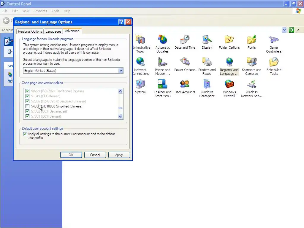Screen dimensions: 304x228
Task: Toggle 50229 ISO-2022 Traditional Chinese checkbox
Action: click(27, 91)
